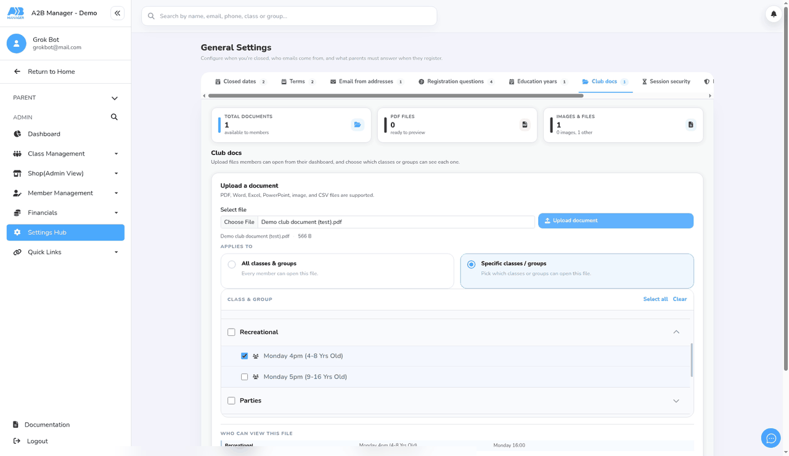Click the Documentation file icon
This screenshot has width=789, height=456.
(x=16, y=425)
